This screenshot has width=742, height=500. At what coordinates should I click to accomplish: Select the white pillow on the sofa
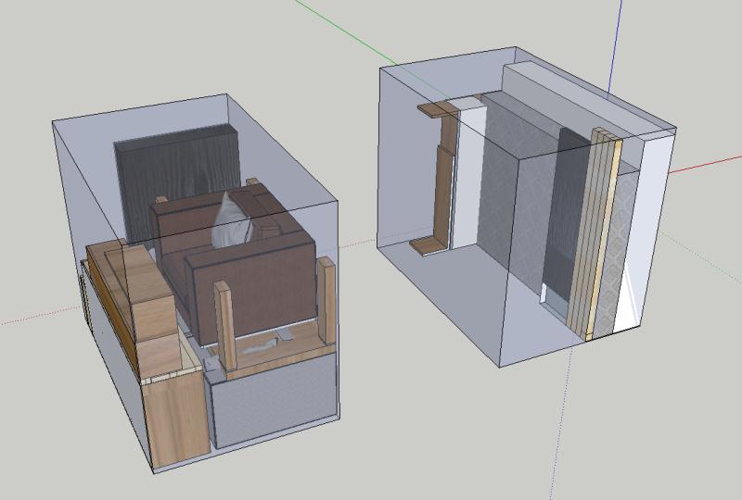(231, 222)
